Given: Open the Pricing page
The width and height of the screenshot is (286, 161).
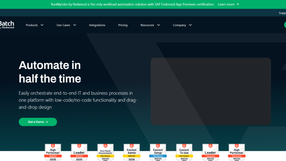Looking at the screenshot, I should coord(123,25).
